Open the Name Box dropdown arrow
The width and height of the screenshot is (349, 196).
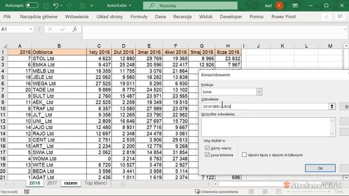coord(31,29)
